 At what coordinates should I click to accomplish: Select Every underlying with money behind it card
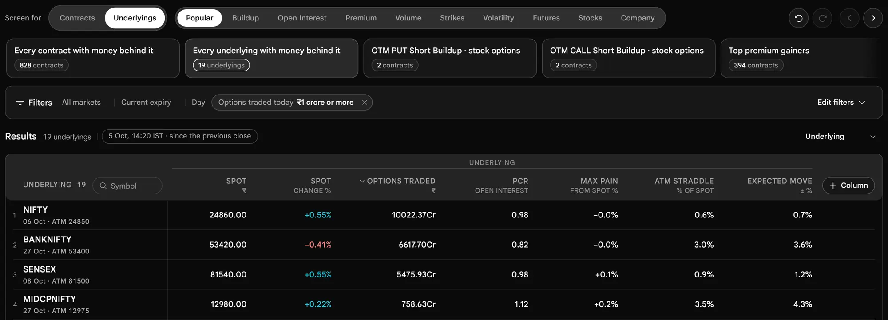coord(271,58)
